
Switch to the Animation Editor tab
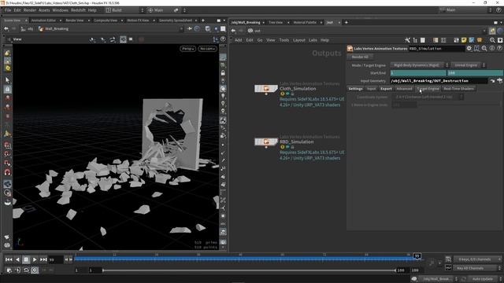coord(43,20)
